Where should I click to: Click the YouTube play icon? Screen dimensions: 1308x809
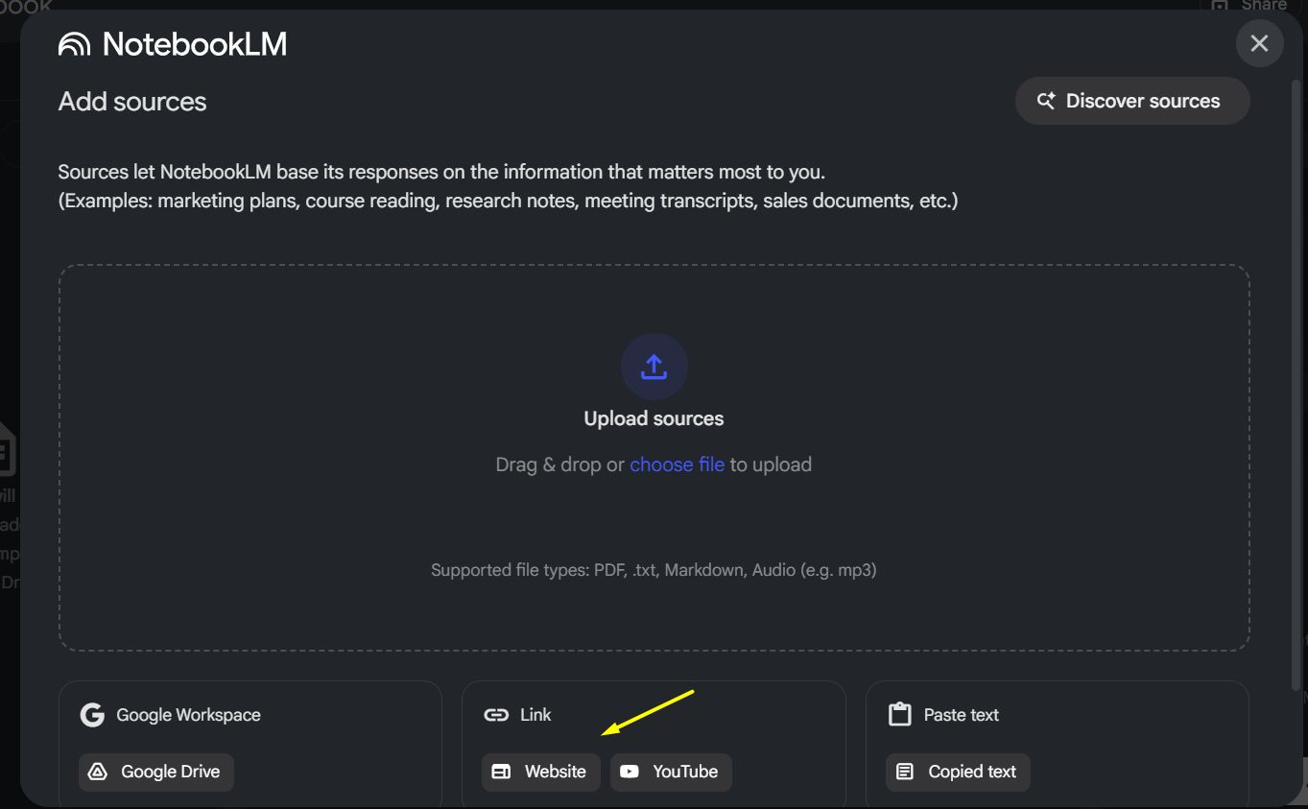[x=630, y=772]
